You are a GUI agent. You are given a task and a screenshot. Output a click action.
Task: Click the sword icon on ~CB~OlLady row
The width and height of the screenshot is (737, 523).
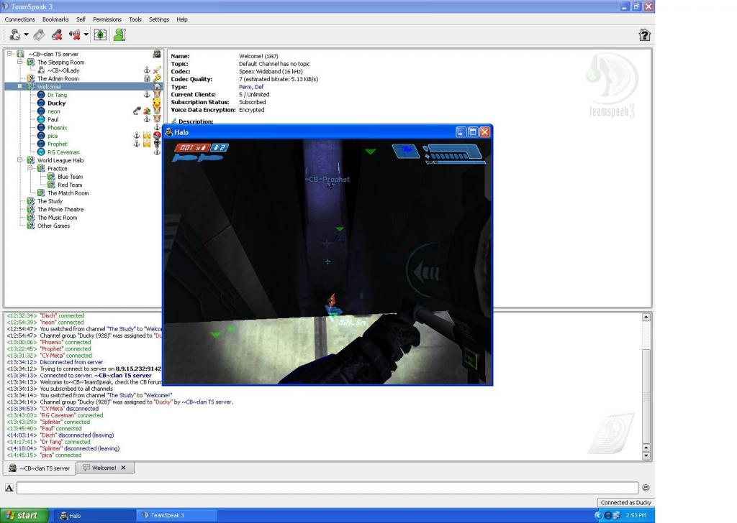coord(157,70)
